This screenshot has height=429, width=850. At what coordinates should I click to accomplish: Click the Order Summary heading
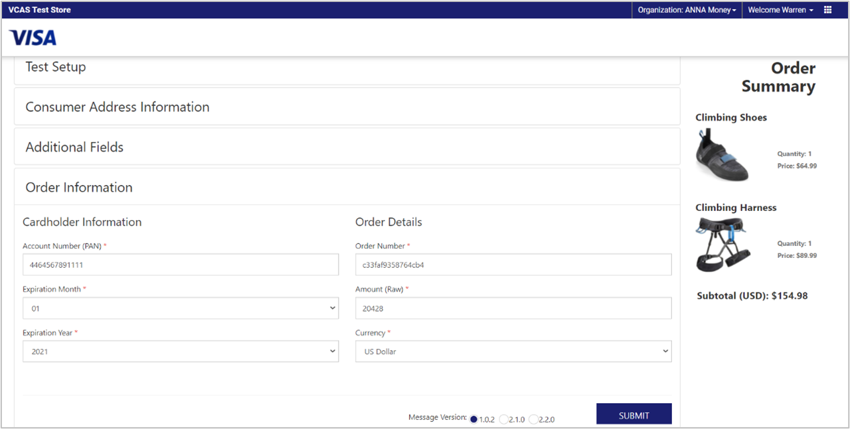click(x=778, y=78)
